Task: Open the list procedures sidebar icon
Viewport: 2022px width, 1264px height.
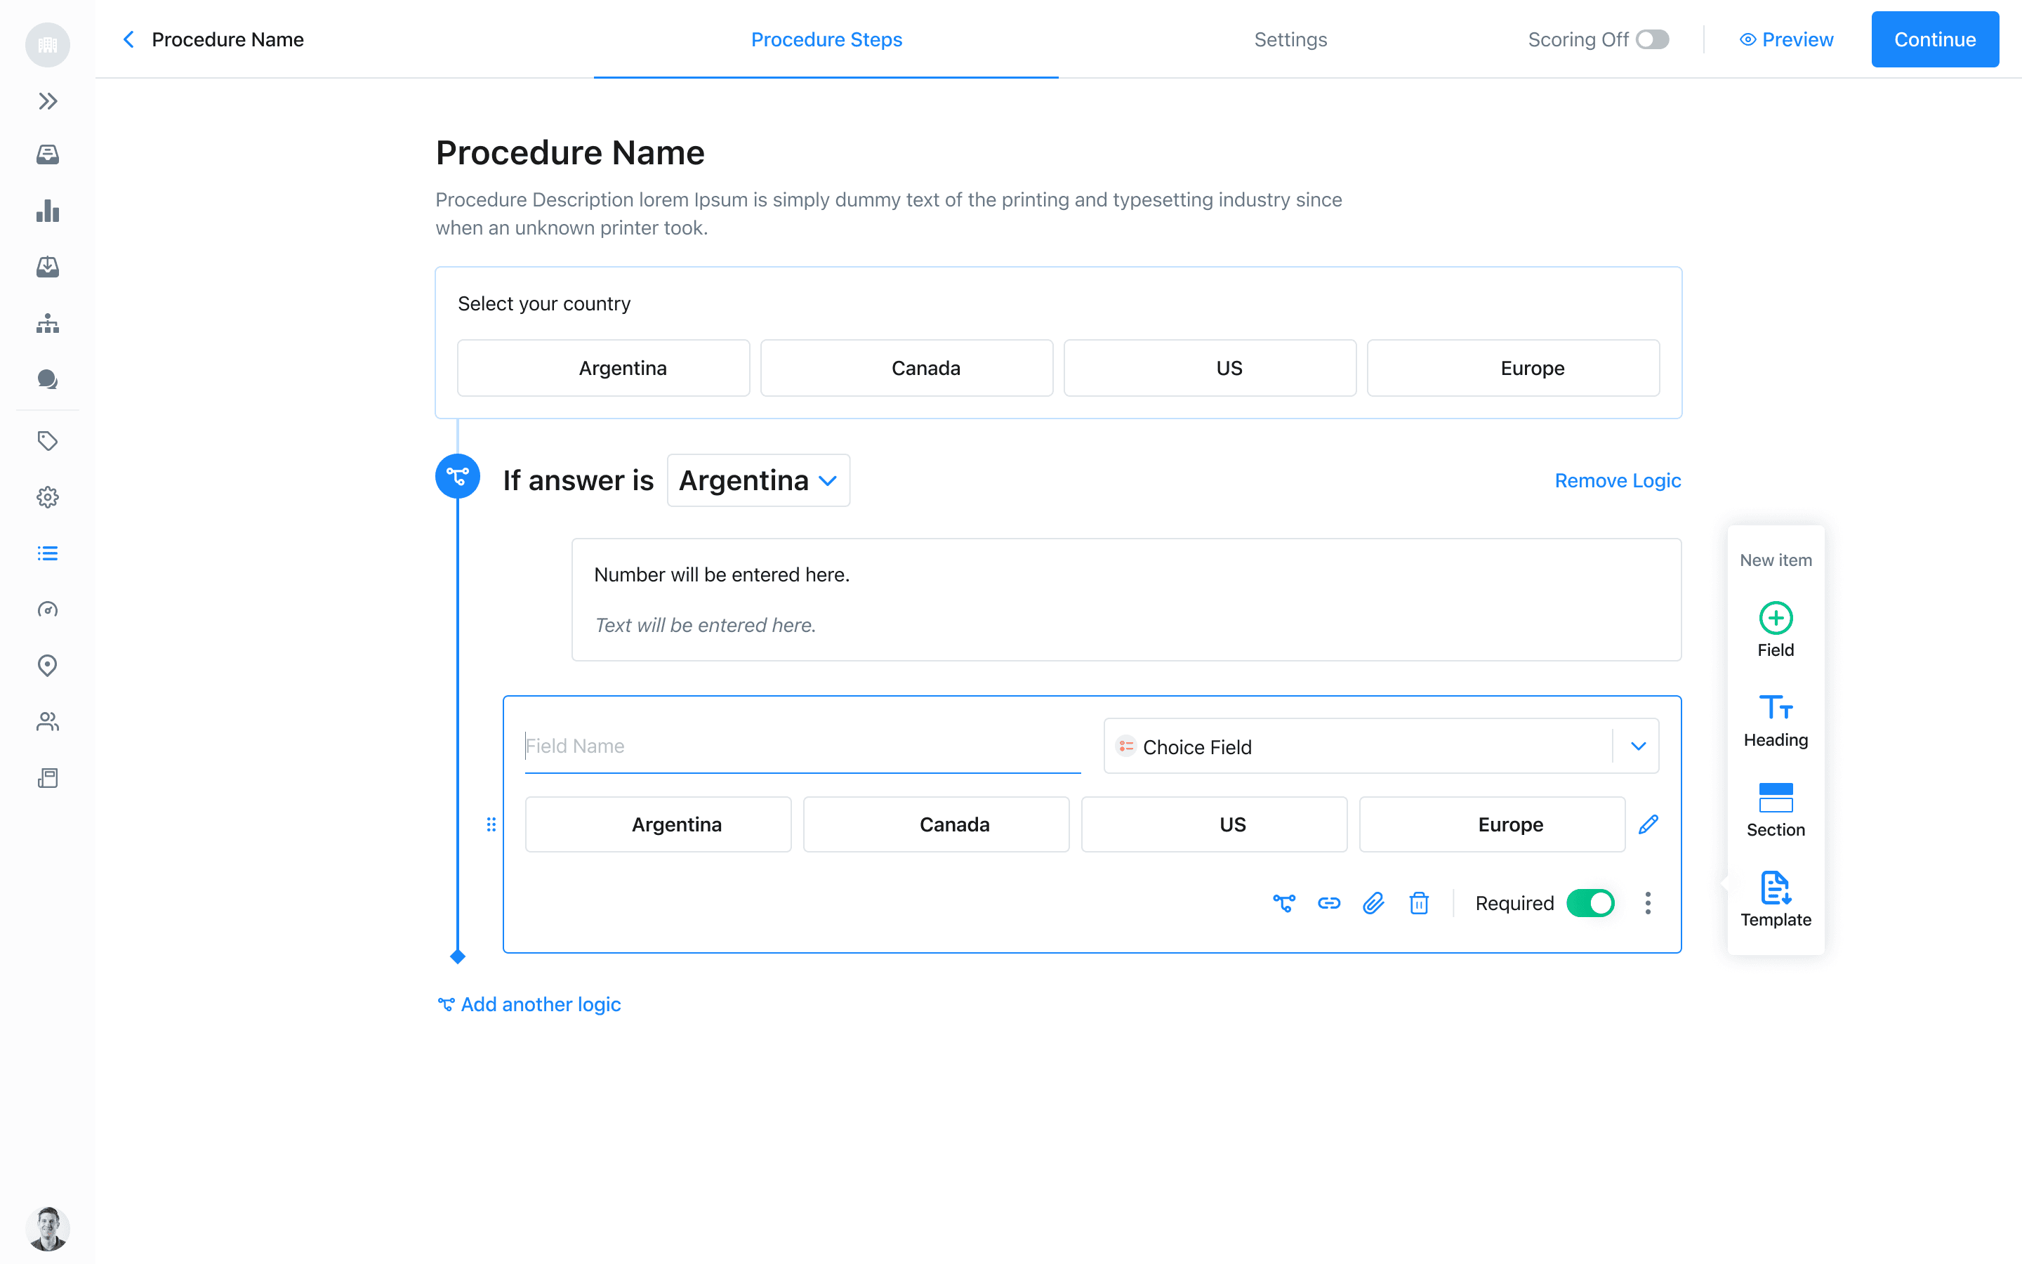Action: click(48, 553)
